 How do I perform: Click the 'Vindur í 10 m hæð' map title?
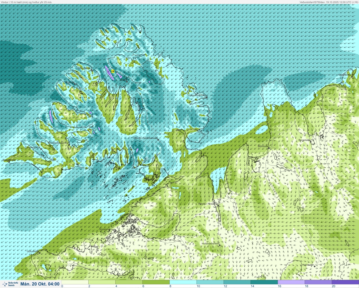(27, 2)
